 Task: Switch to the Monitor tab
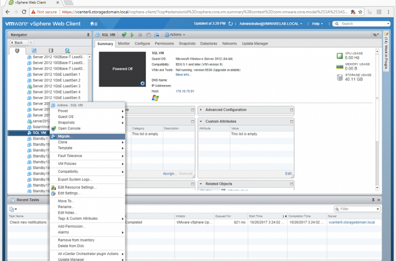(124, 43)
